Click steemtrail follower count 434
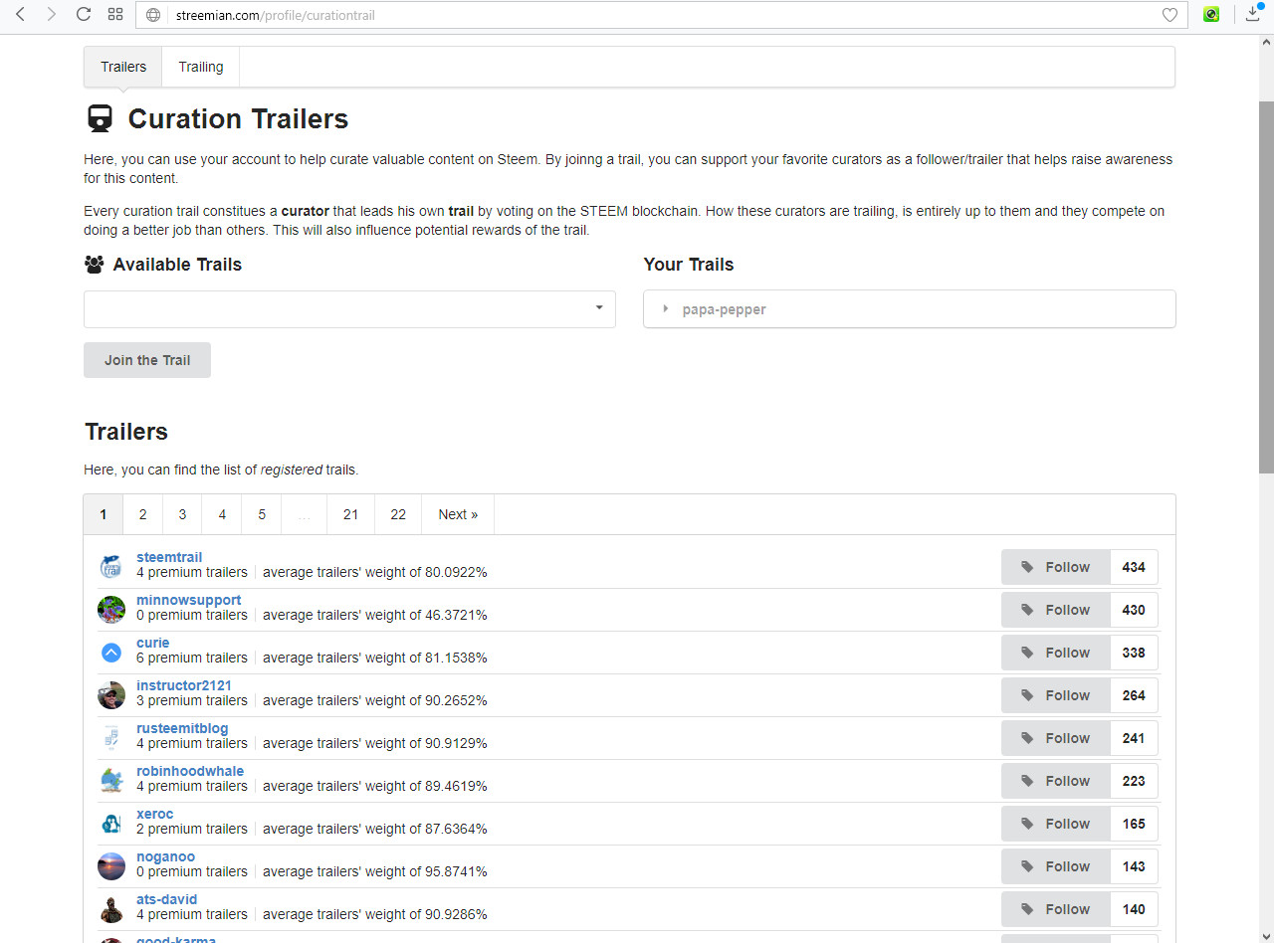 pos(1134,567)
